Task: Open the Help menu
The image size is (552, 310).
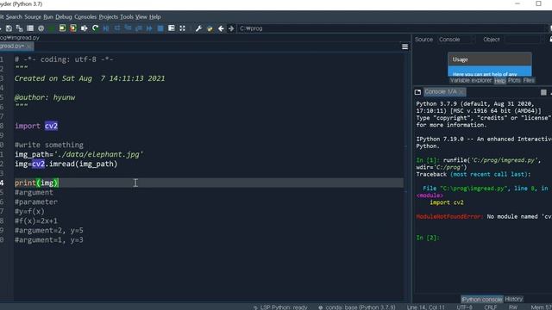Action: click(155, 17)
